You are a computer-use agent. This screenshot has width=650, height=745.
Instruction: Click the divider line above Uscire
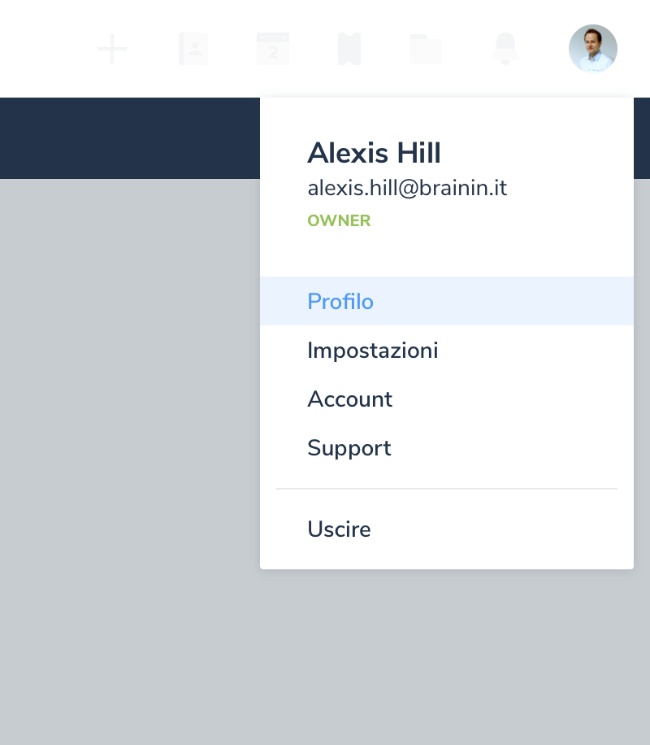(x=447, y=489)
